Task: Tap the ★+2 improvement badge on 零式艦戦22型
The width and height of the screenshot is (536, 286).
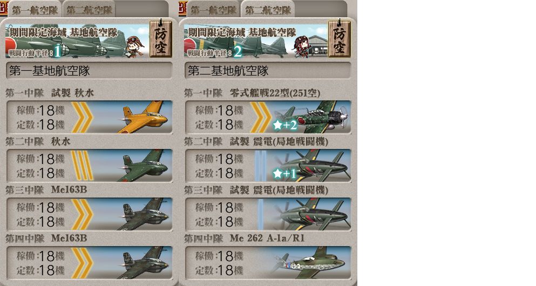Action: 284,125
